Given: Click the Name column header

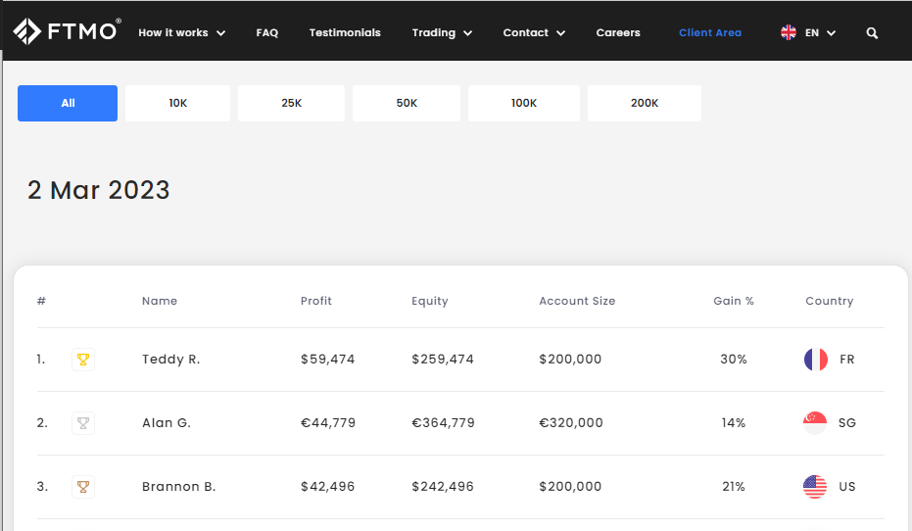Looking at the screenshot, I should [x=160, y=301].
